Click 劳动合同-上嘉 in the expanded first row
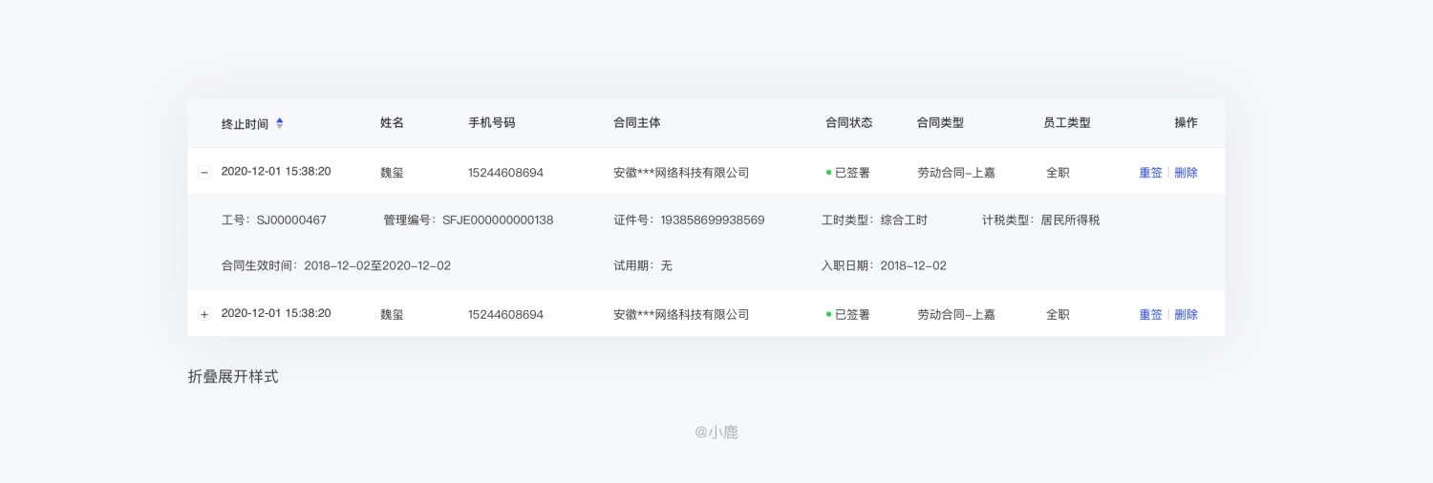Screen dimensions: 1433x483 tap(956, 173)
